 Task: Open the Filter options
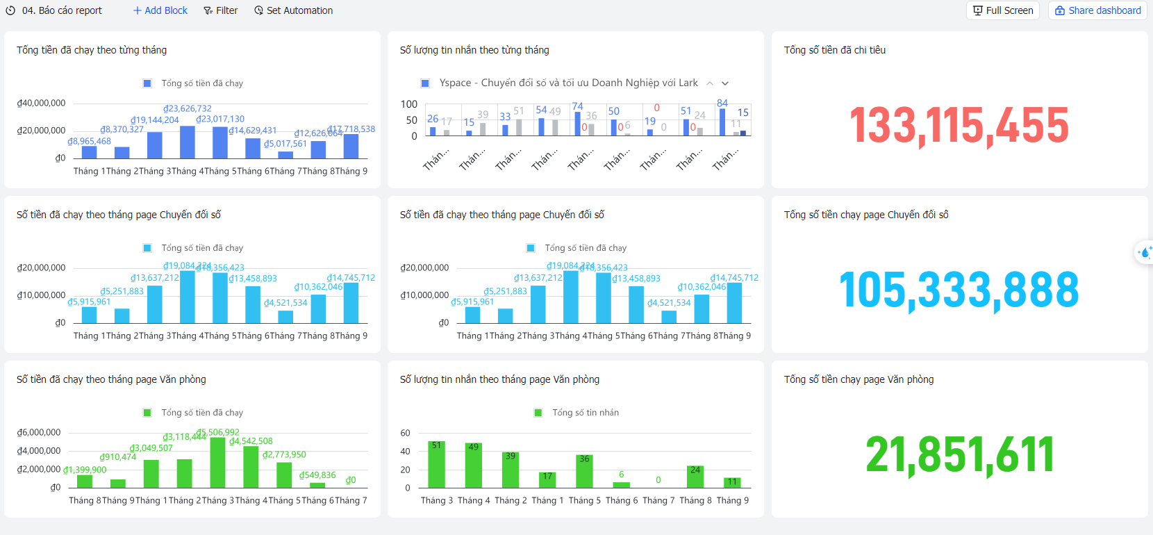point(220,10)
